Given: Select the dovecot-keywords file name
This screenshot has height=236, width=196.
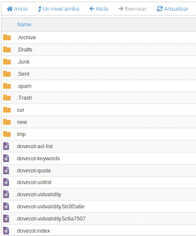Looking at the screenshot, I should 38,159.
